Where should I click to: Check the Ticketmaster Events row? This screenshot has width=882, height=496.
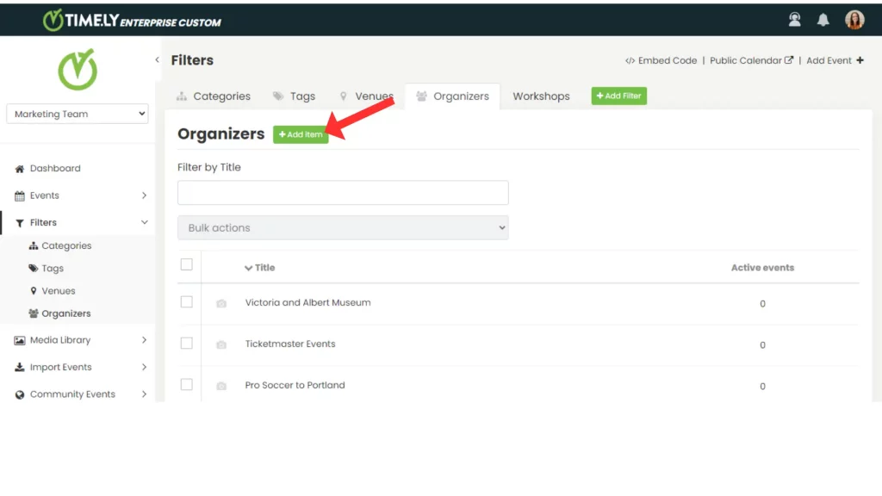pos(186,343)
